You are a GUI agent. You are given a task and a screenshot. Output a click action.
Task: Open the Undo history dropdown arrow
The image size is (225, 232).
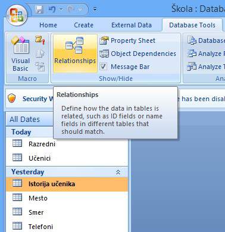[x=61, y=10]
